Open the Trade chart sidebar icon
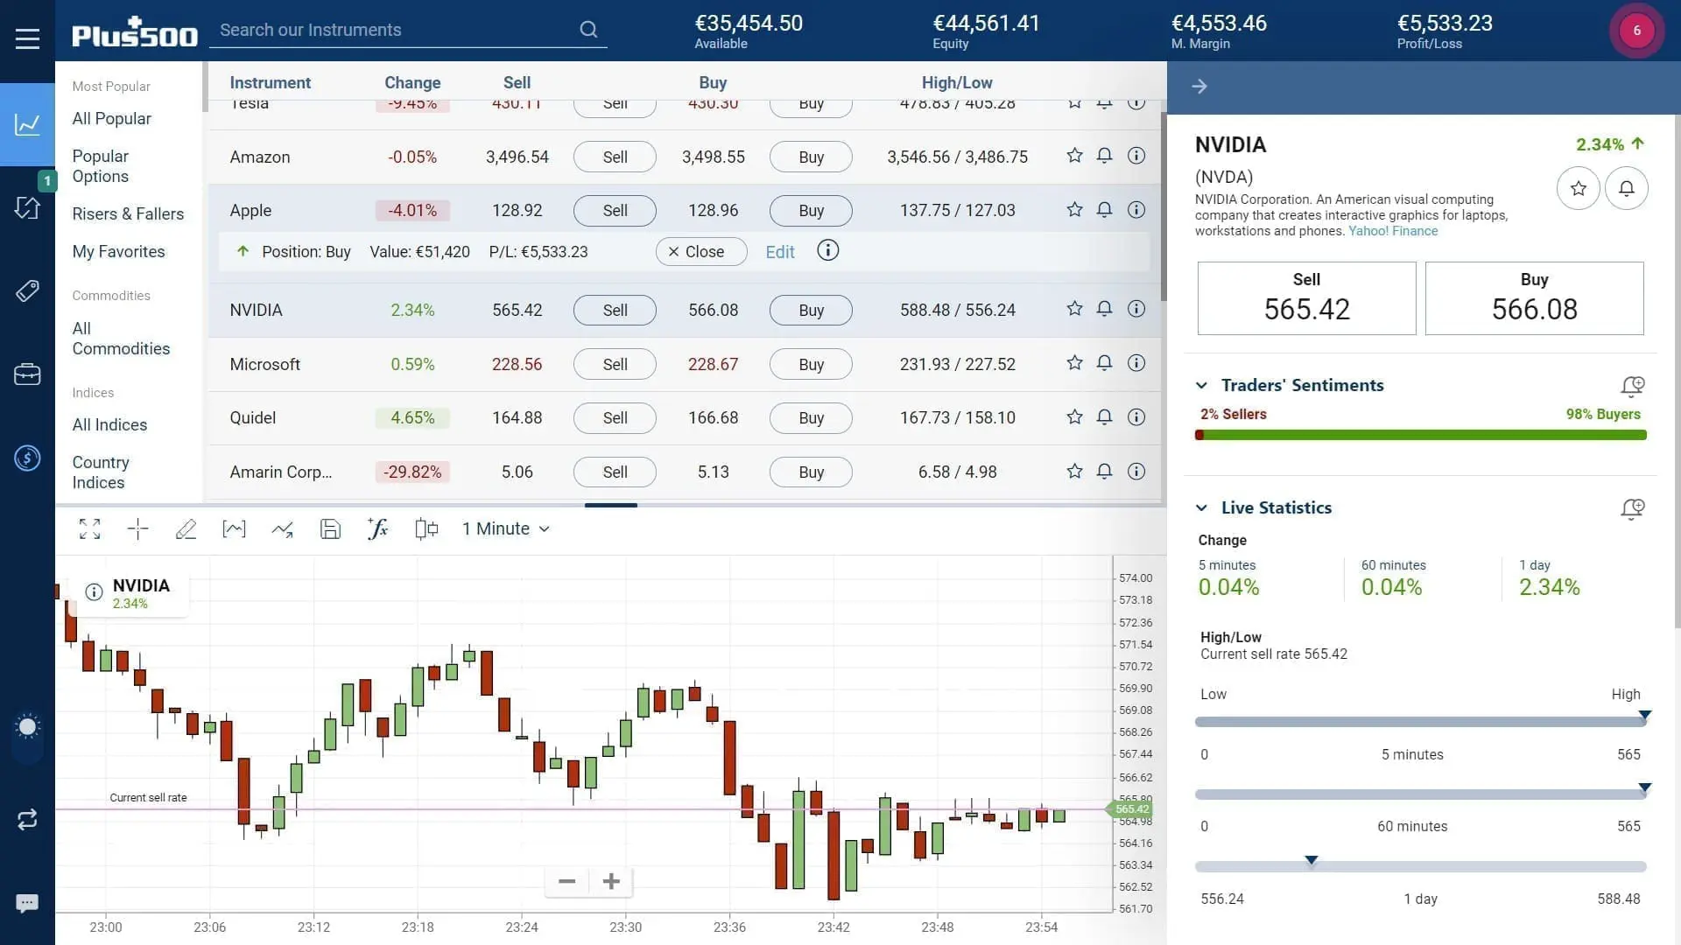1681x945 pixels. [x=27, y=124]
